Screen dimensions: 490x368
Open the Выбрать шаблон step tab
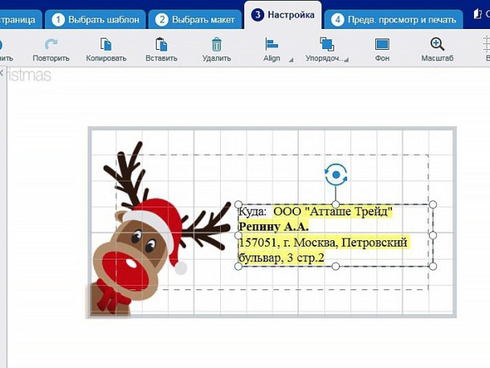coord(96,20)
